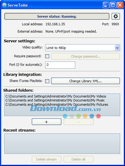Maximize the ServeToMe window
The height and width of the screenshot is (166, 125).
pyautogui.click(x=113, y=5)
